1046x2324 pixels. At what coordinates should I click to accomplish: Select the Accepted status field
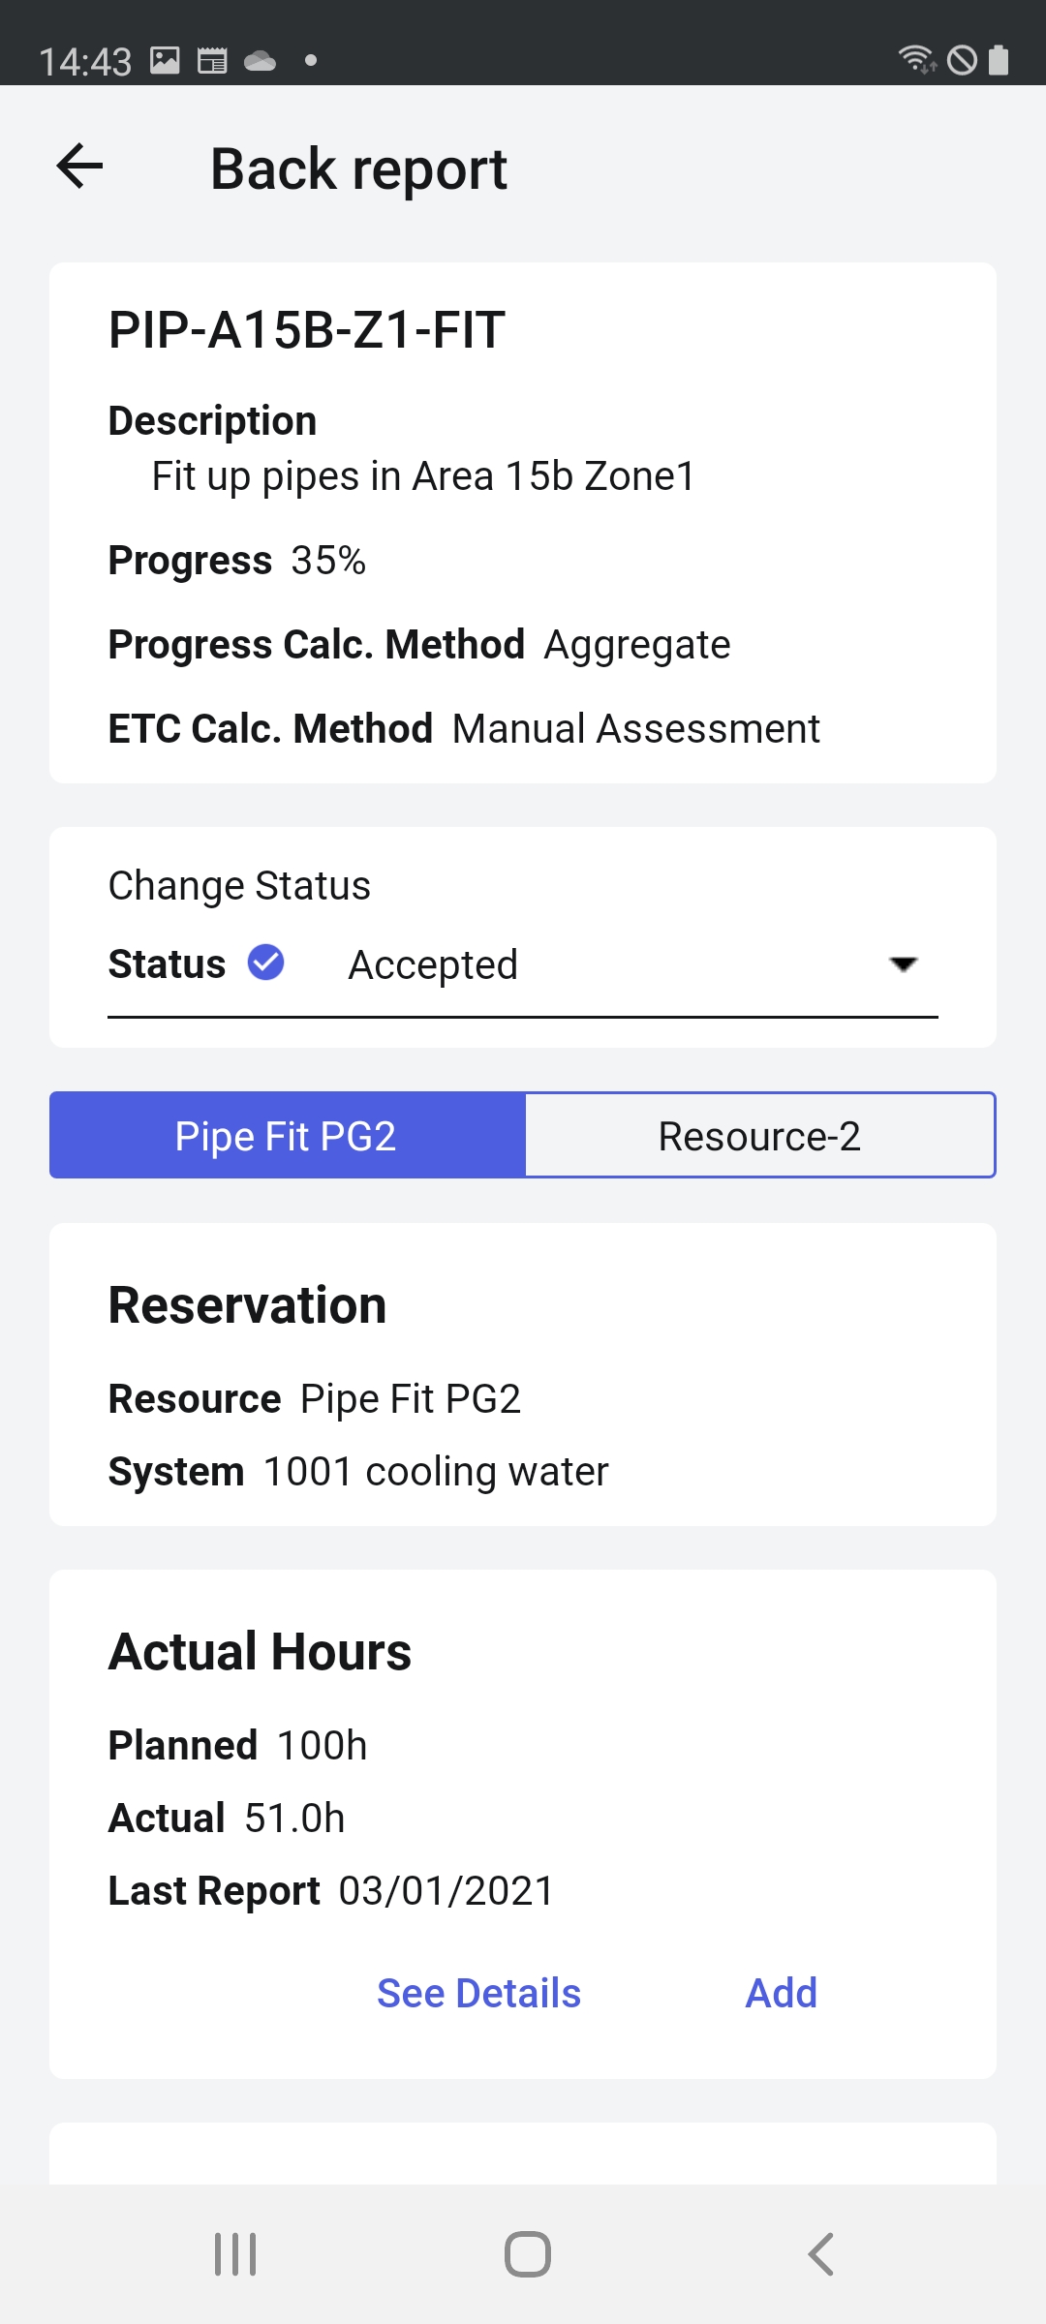coord(523,964)
